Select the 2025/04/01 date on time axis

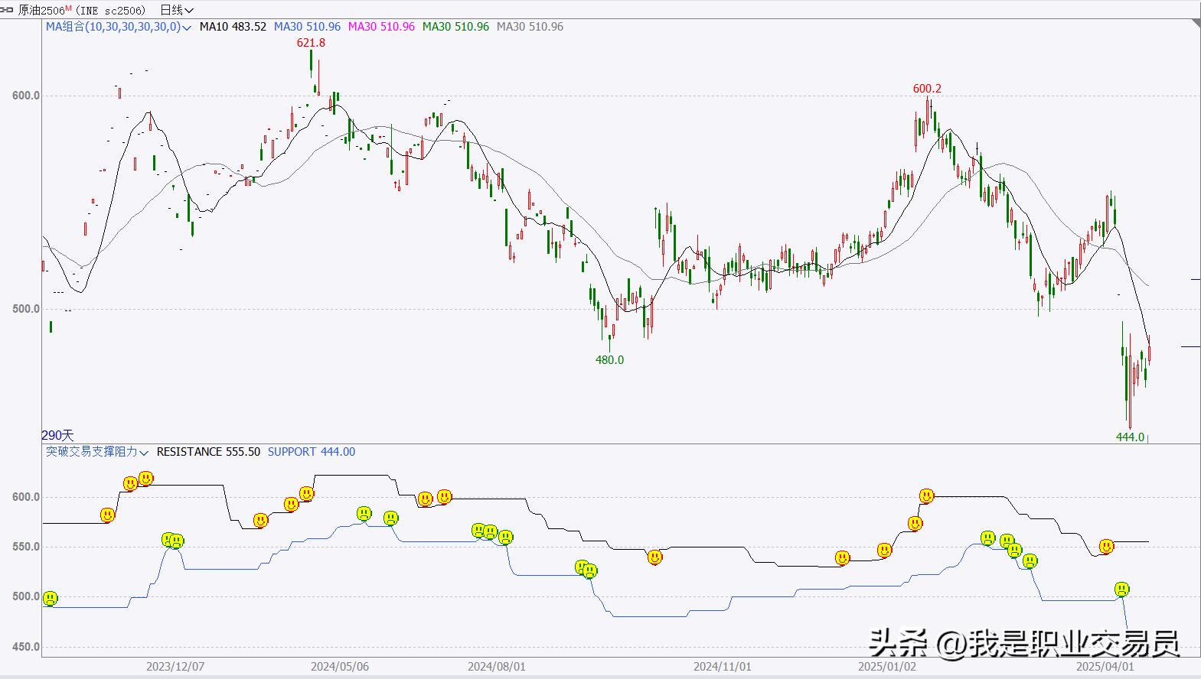(x=1105, y=667)
